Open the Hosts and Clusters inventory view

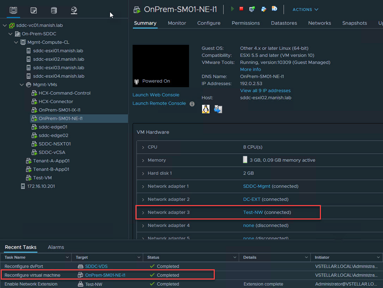pos(13,10)
